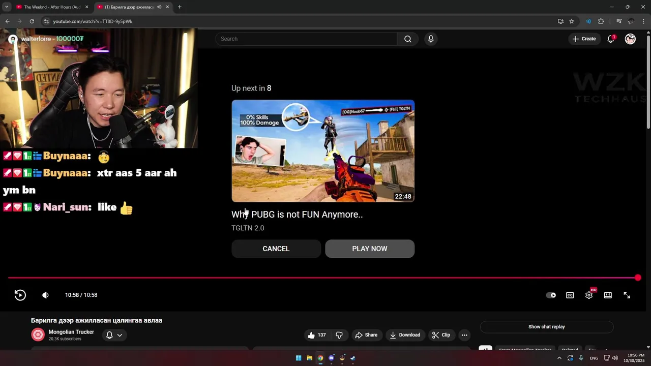Click install app icon in address bar
The image size is (651, 366).
click(x=560, y=21)
